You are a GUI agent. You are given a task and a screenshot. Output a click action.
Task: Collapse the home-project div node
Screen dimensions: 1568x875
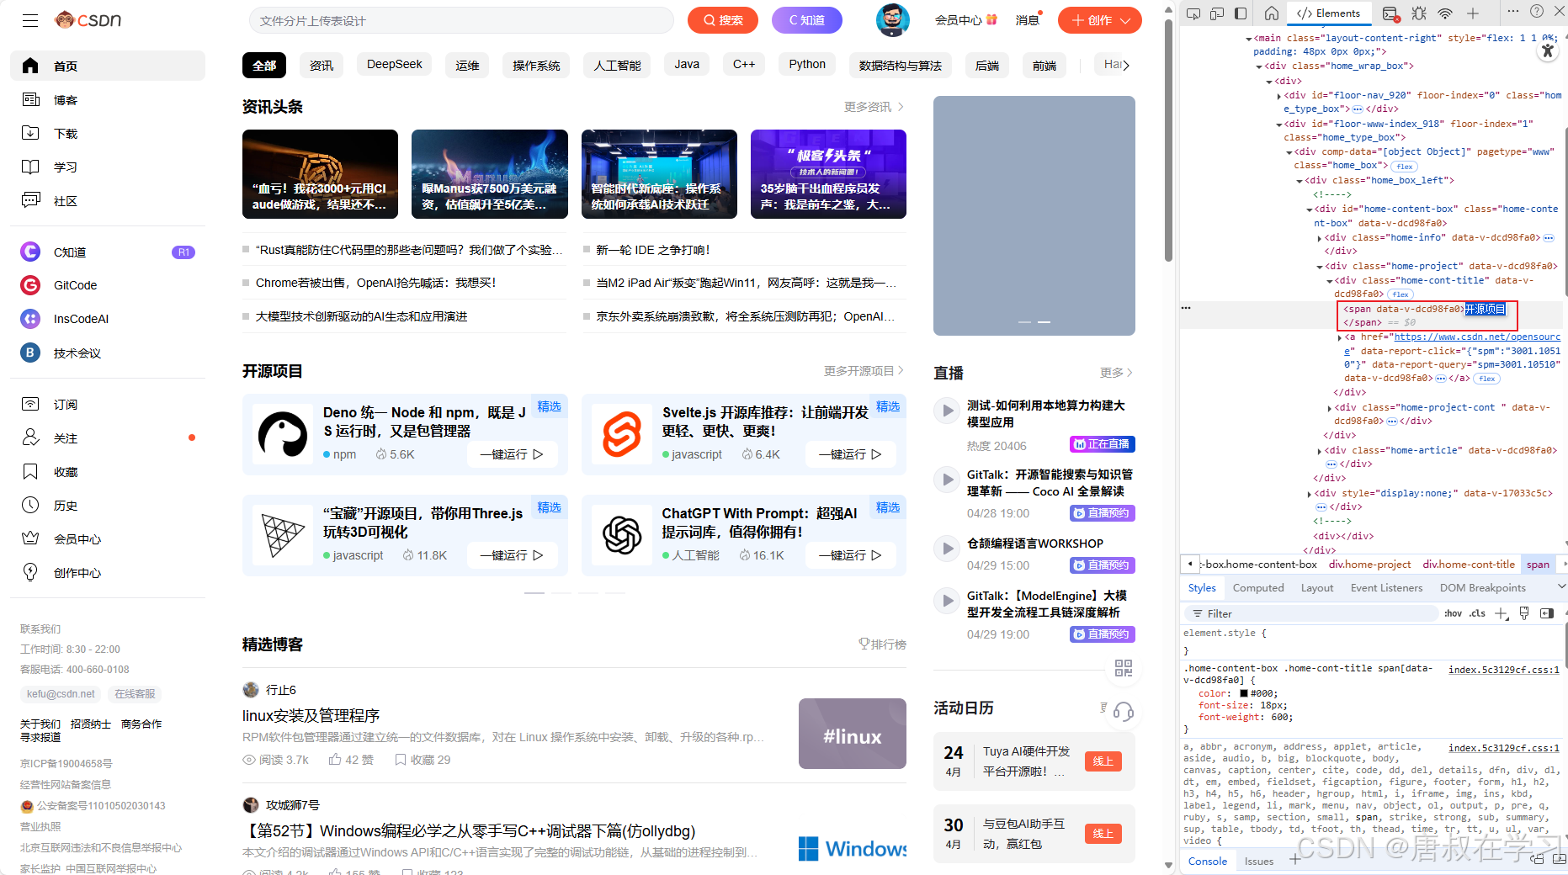pyautogui.click(x=1320, y=266)
